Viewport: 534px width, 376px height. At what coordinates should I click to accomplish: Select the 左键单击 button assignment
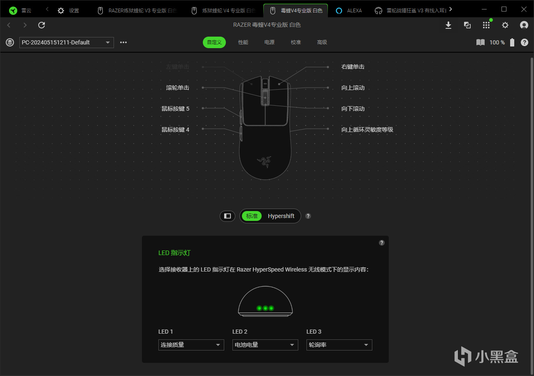click(x=178, y=67)
